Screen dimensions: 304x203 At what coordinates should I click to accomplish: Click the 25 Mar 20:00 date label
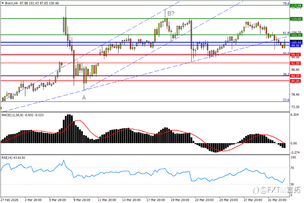229,200
